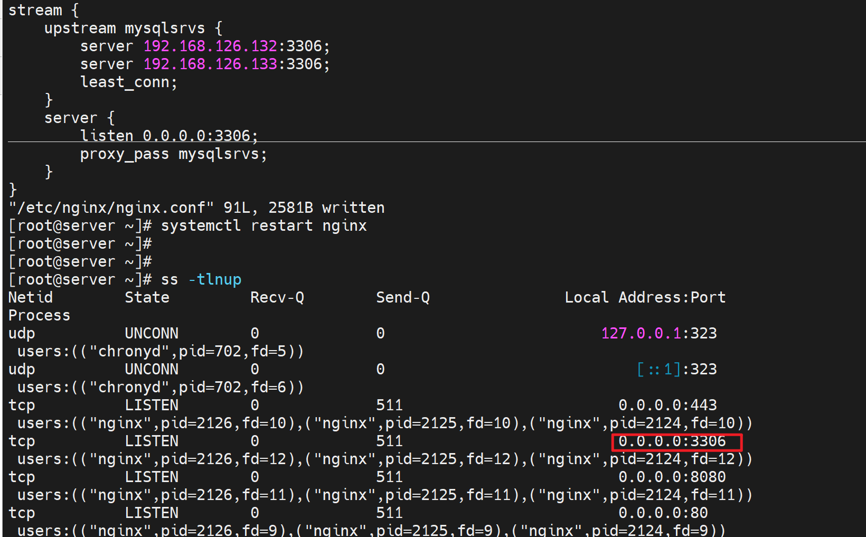The image size is (866, 537).
Task: Click the [::1]:323 IPv6 address
Action: pyautogui.click(x=676, y=370)
